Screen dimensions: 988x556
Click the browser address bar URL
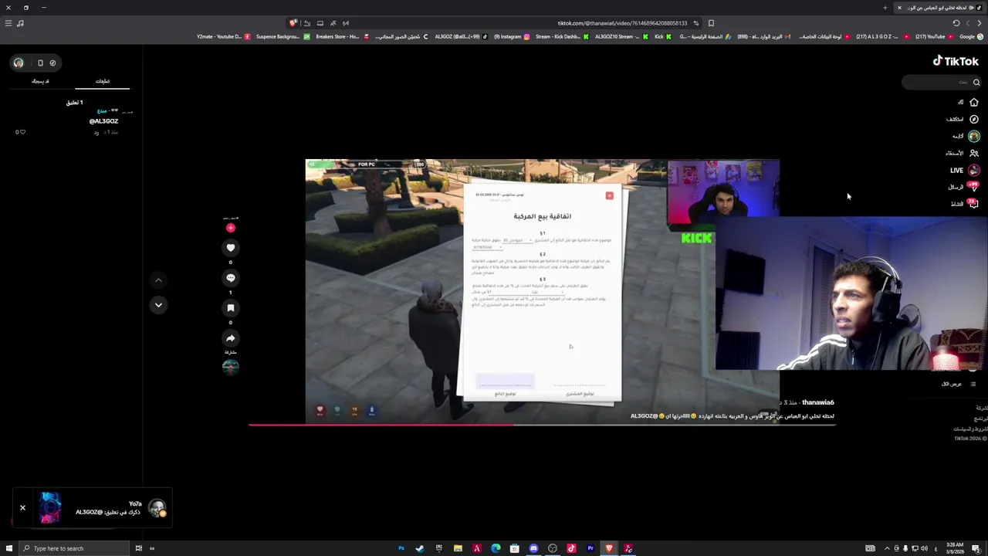coord(621,23)
